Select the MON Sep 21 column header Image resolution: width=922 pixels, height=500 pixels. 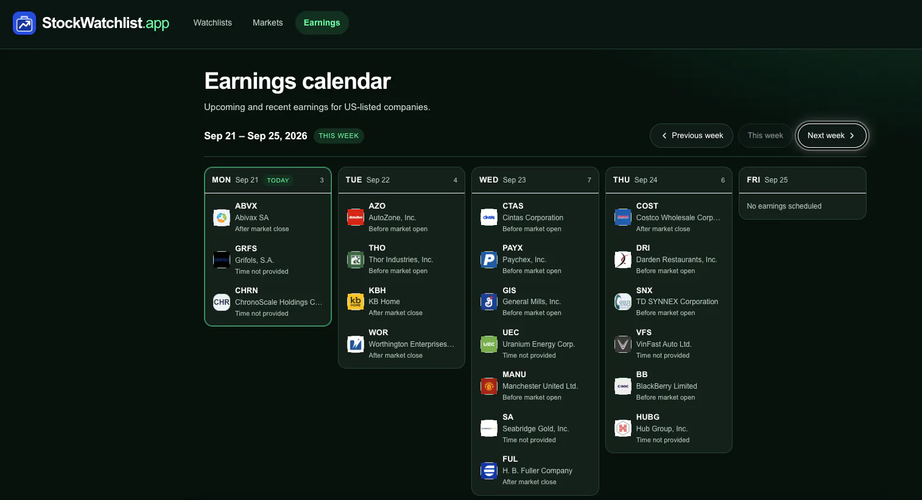pos(268,180)
